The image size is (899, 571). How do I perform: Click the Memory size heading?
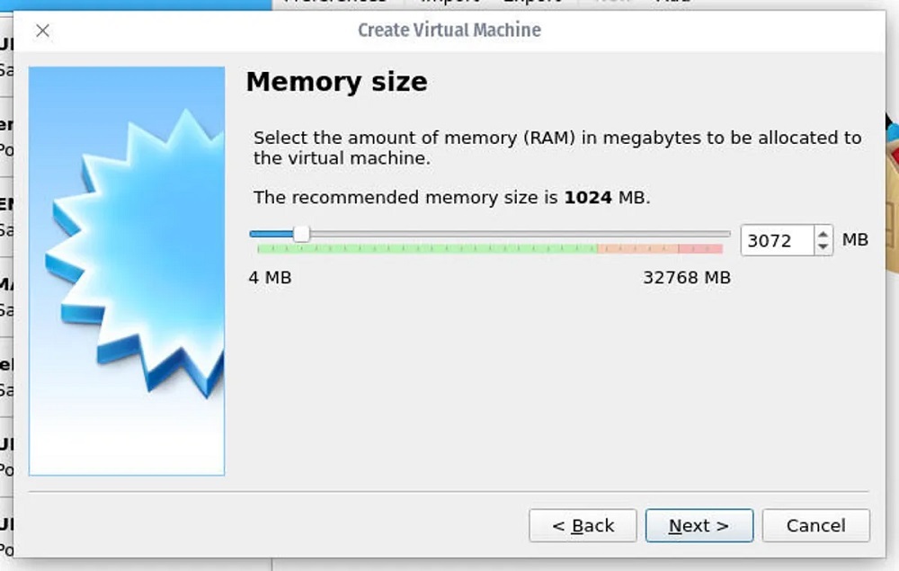pos(336,83)
